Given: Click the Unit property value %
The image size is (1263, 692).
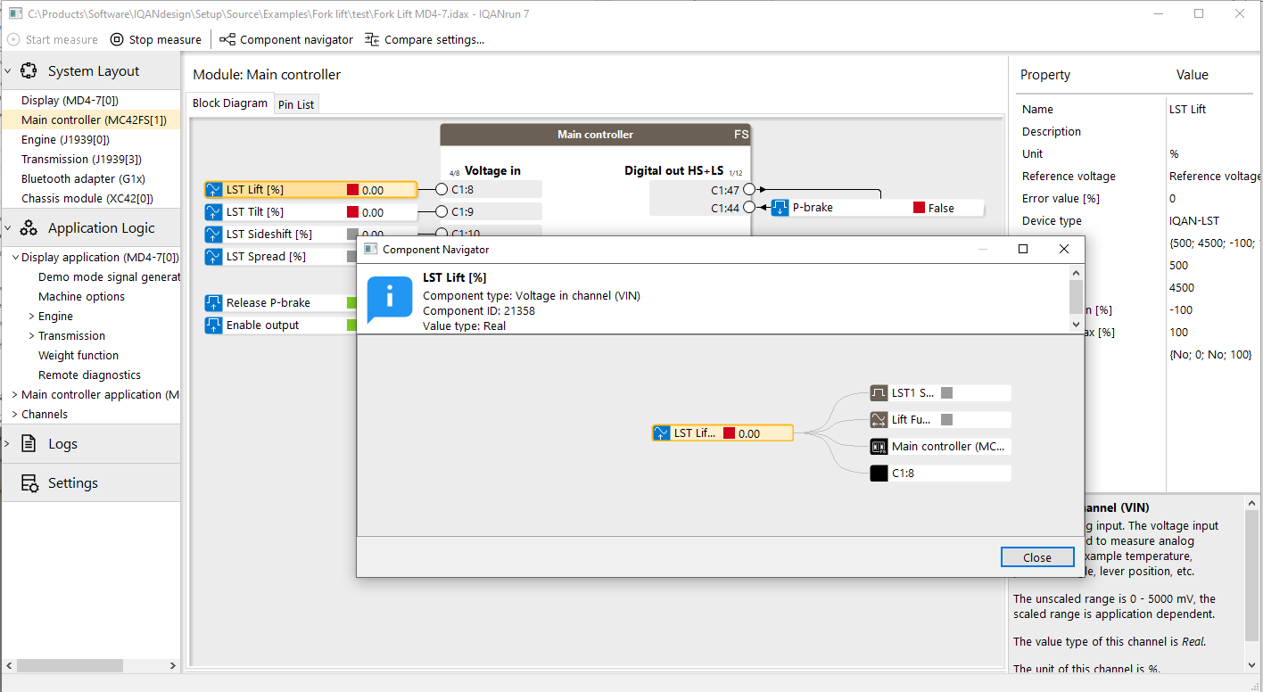Looking at the screenshot, I should point(1174,154).
